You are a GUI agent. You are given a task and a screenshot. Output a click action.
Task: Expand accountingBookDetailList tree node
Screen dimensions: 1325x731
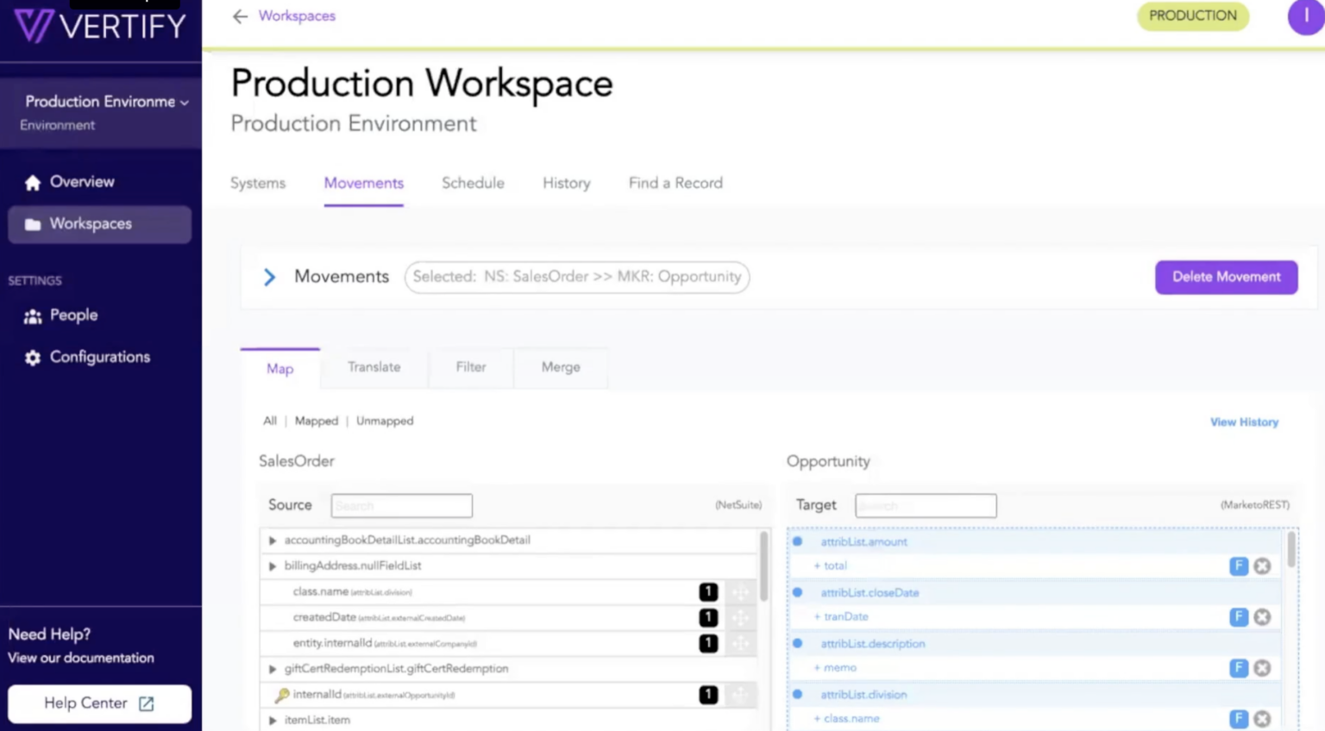tap(273, 540)
